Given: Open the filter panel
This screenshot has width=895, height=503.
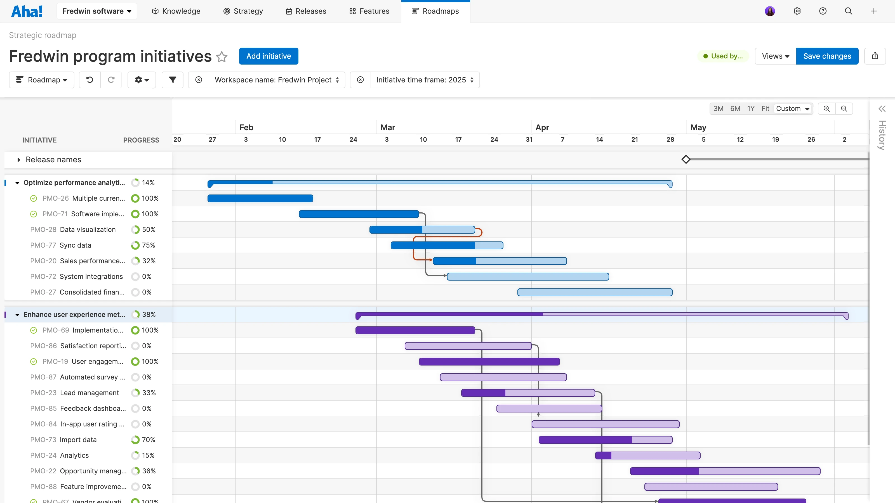Looking at the screenshot, I should point(172,79).
